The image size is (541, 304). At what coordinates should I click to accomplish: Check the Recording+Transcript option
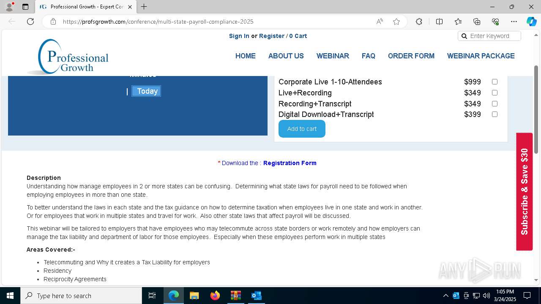(x=495, y=103)
